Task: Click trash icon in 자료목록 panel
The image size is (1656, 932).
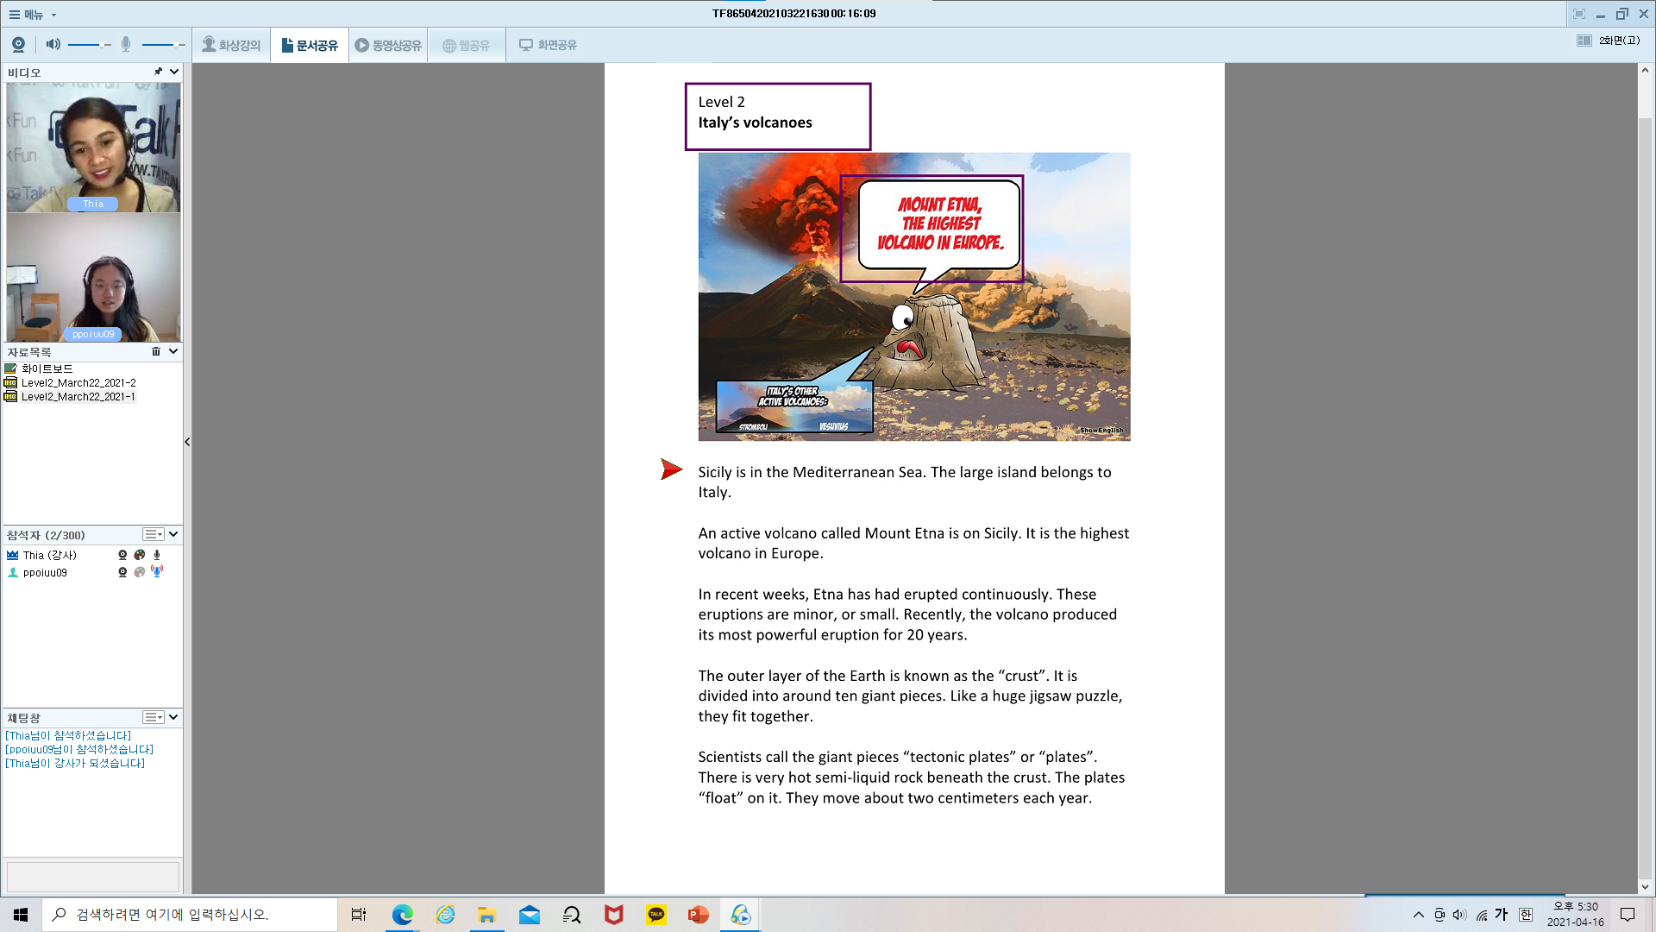Action: click(x=156, y=351)
